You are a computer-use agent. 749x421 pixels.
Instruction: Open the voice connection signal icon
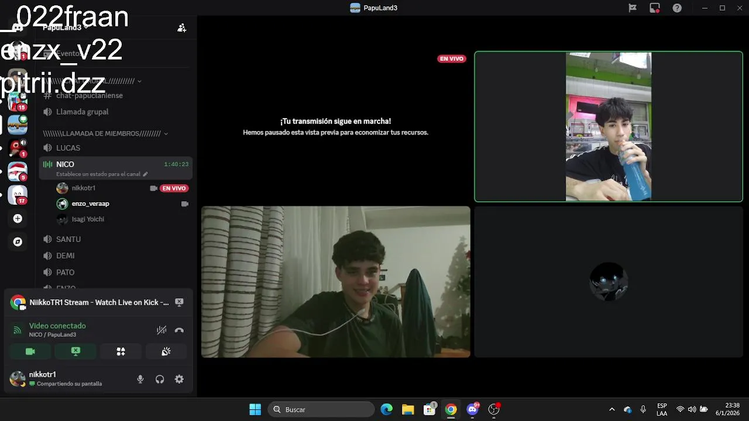click(x=17, y=330)
